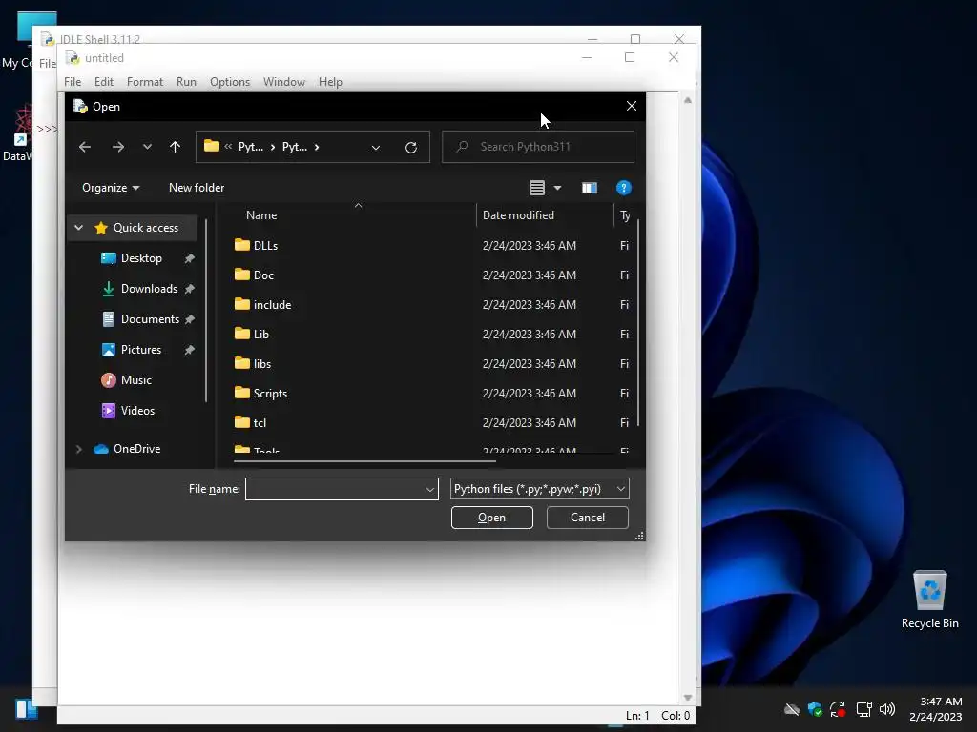This screenshot has height=732, width=977.
Task: Select the Scripts folder
Action: coord(270,394)
